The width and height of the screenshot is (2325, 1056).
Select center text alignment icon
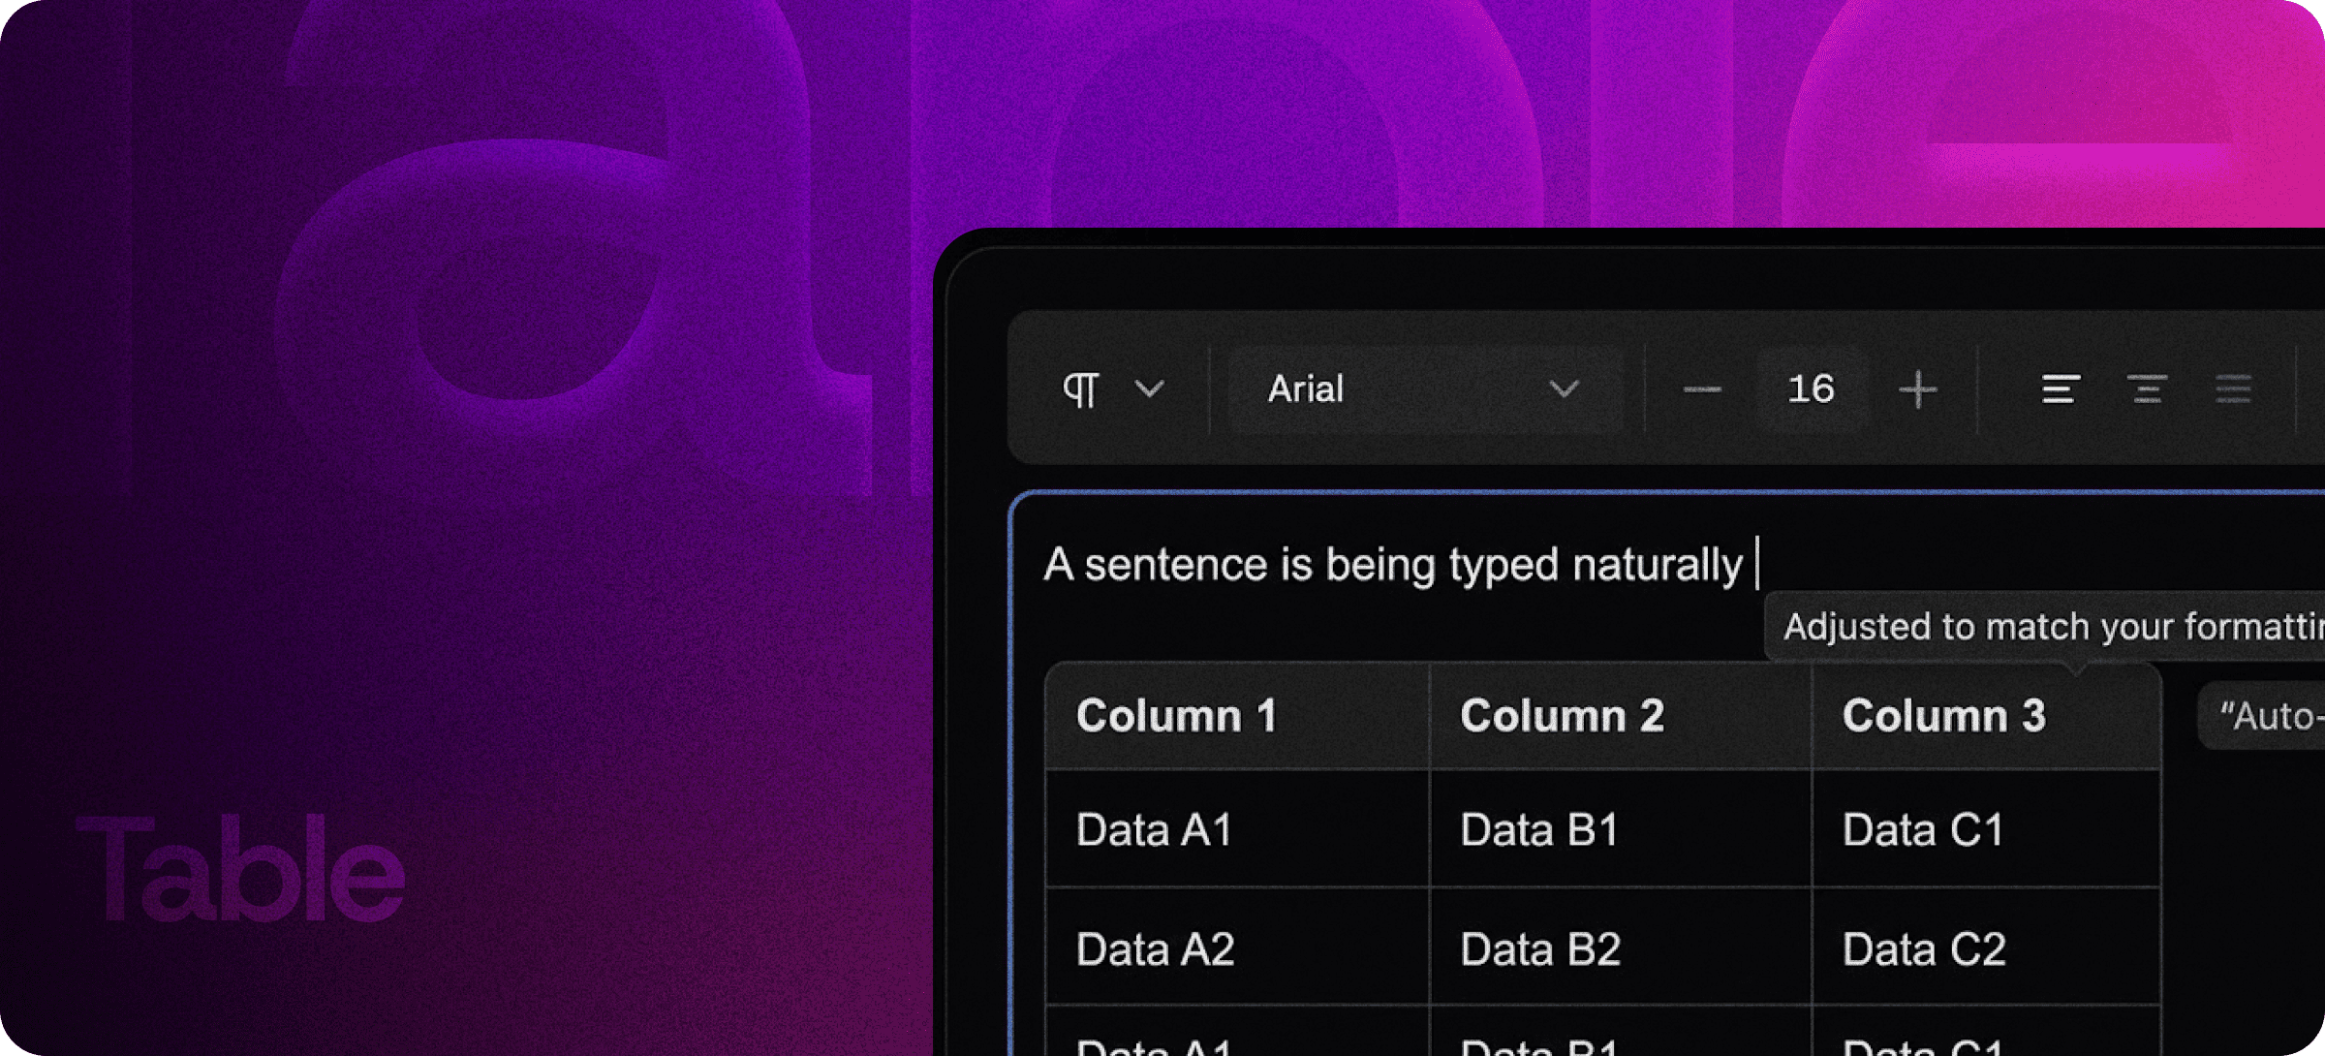point(2147,389)
